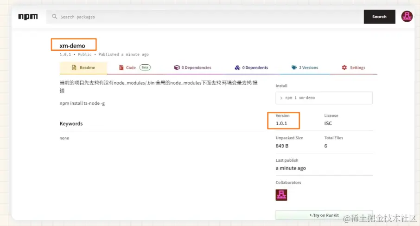
Task: Click Try on RunKit button
Action: click(324, 215)
